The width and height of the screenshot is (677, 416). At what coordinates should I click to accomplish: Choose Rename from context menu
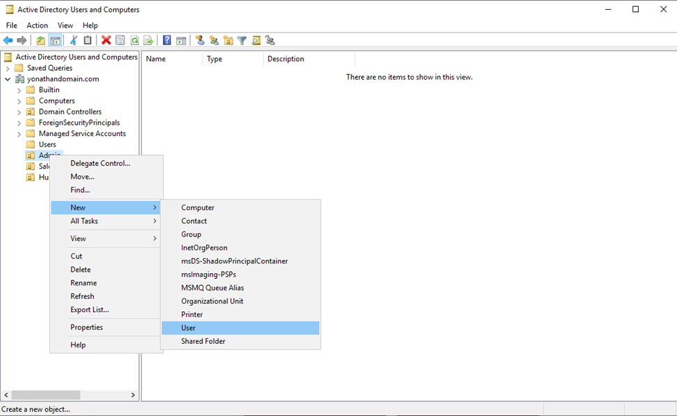pos(106,283)
